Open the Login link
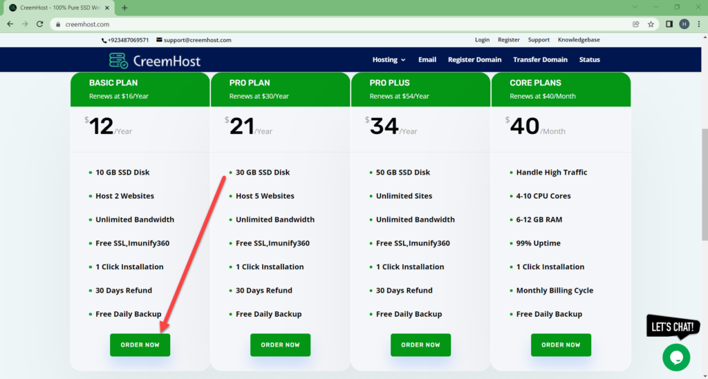The width and height of the screenshot is (708, 379). 482,39
